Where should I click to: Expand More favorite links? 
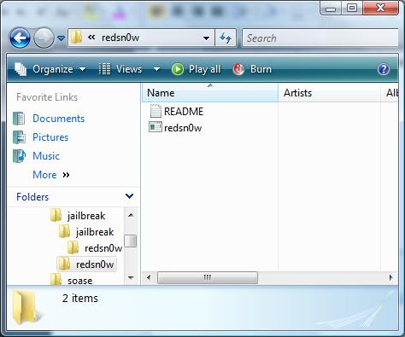click(x=51, y=175)
